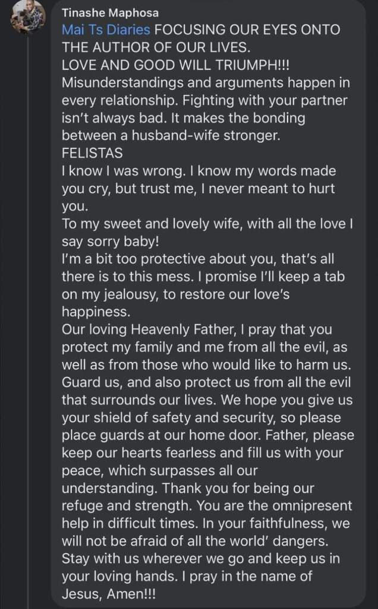Viewport: 378px width, 609px height.
Task: Click the word "FELISTAS"
Action: (92, 153)
